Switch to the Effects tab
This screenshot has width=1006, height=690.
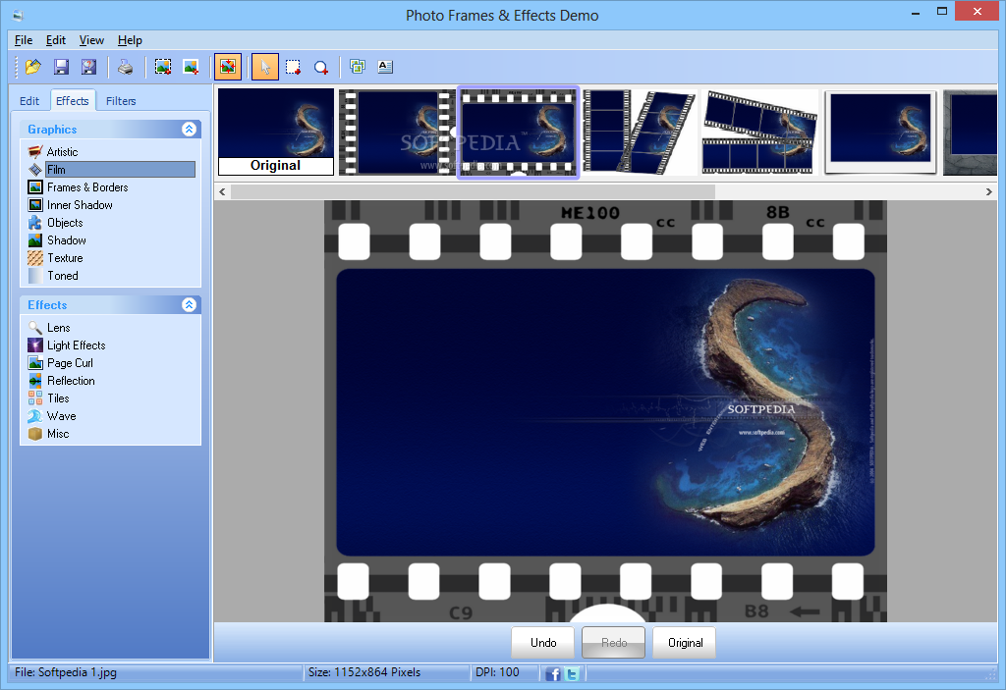[x=73, y=100]
